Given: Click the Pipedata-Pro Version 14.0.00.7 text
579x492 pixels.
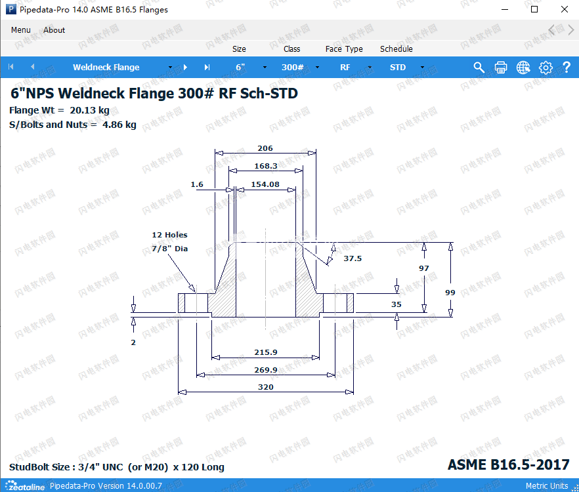Looking at the screenshot, I should (106, 485).
